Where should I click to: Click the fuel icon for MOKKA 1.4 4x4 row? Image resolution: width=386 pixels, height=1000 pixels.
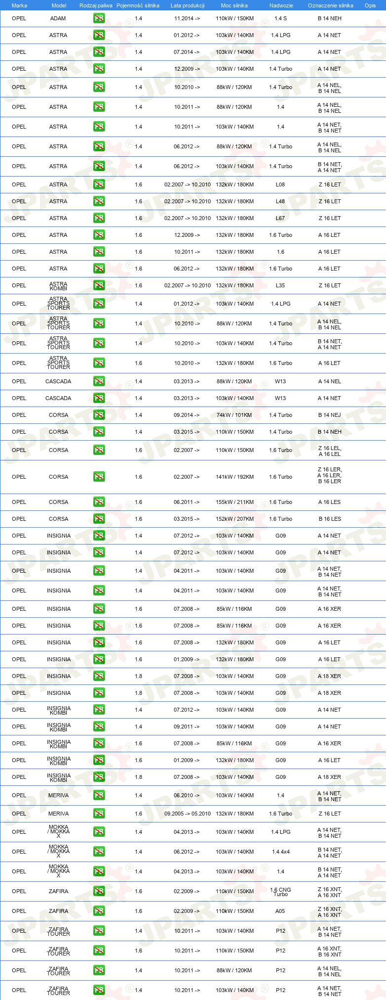coord(99,852)
